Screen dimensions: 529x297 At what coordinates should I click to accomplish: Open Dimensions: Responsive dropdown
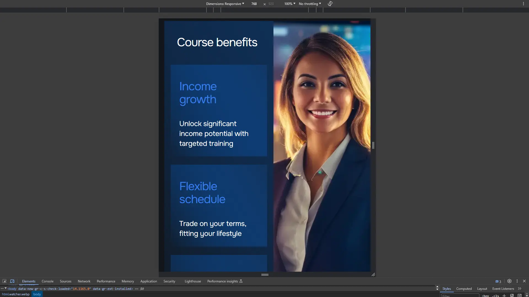tap(225, 4)
